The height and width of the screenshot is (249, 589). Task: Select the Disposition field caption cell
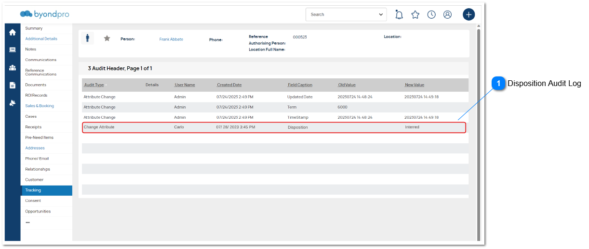pyautogui.click(x=297, y=127)
